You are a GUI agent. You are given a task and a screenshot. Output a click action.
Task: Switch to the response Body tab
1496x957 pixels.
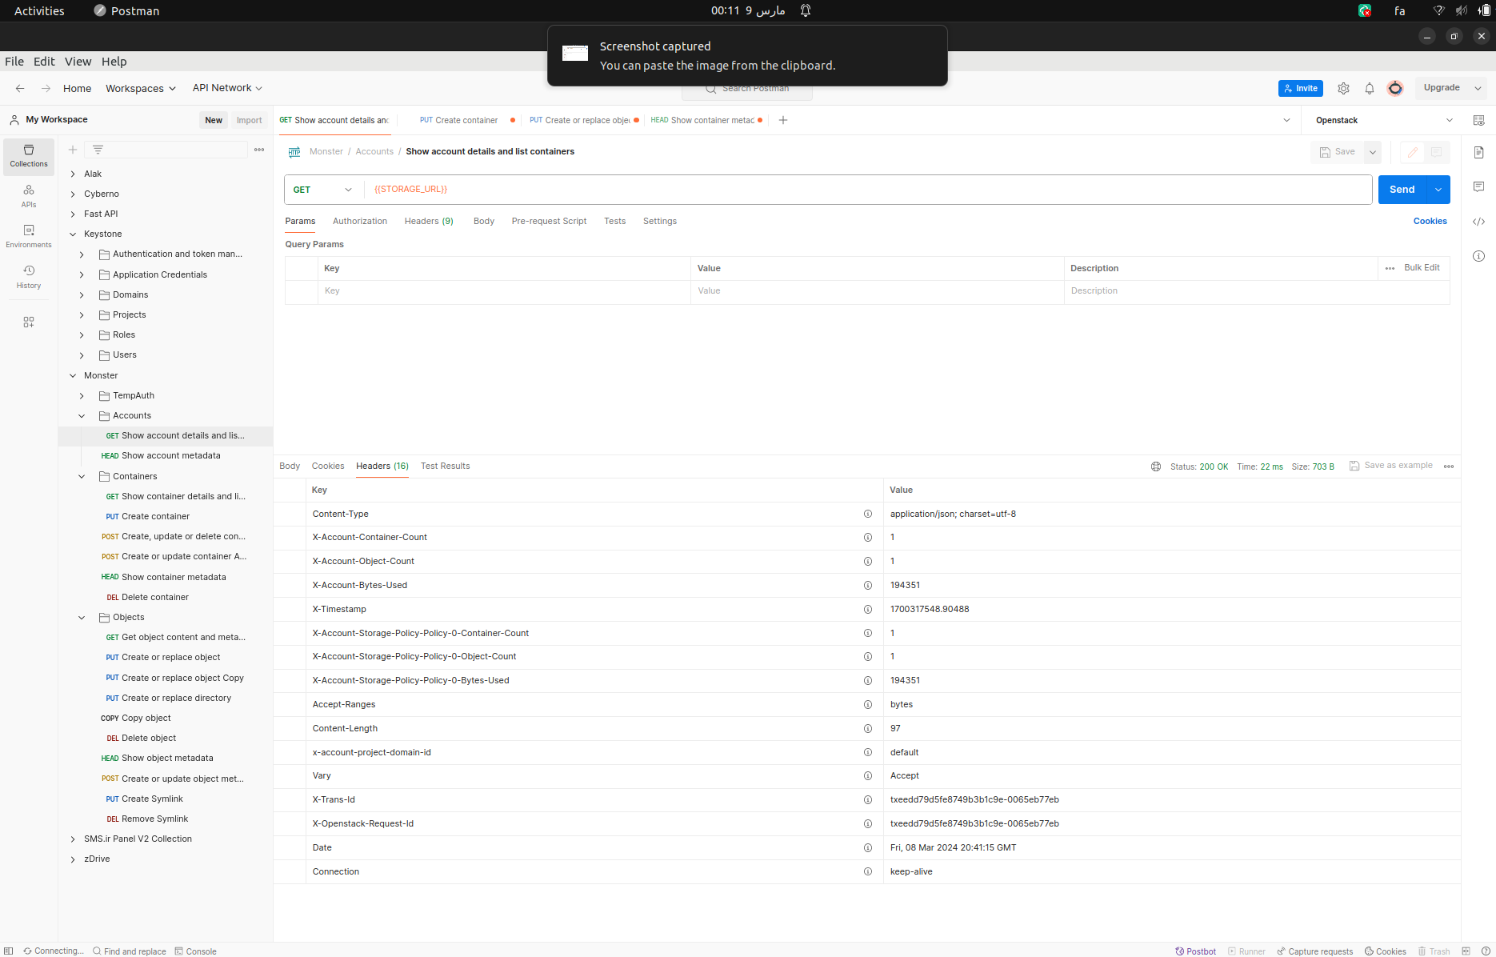[290, 466]
